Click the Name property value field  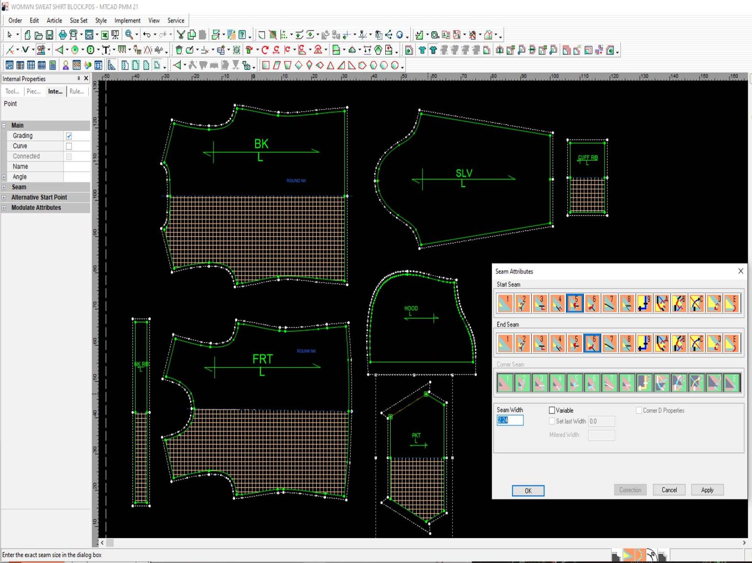tap(76, 166)
